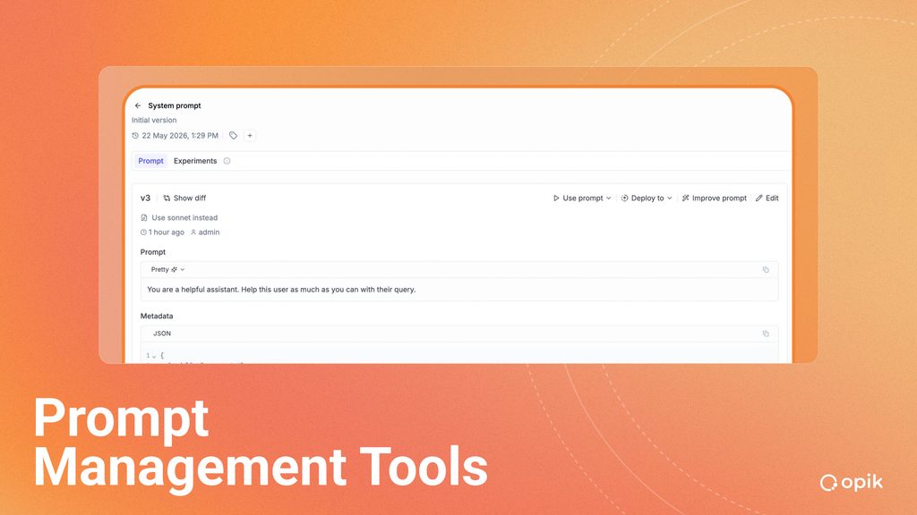Click the info icon beside Experiments
This screenshot has height=515, width=917.
(227, 161)
